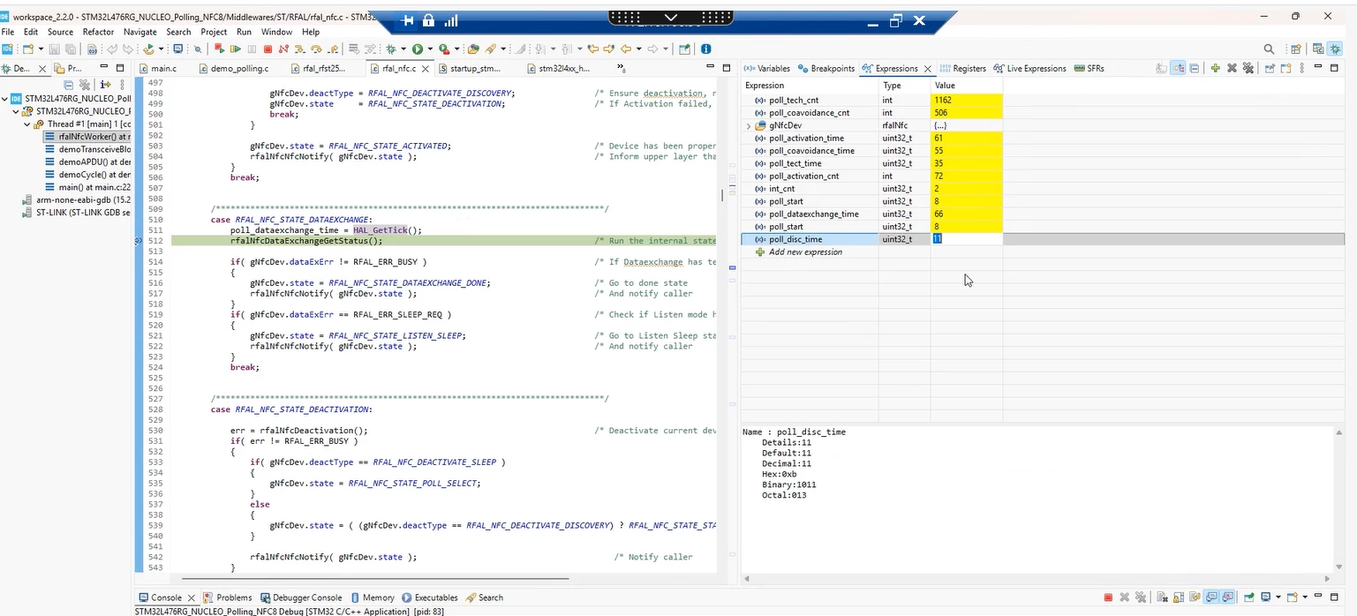Toggle Show Type Names in Expressions toolbar
The width and height of the screenshot is (1357, 616).
tap(1161, 68)
